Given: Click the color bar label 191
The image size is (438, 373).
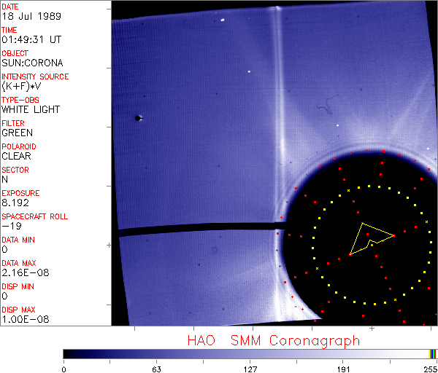Looking at the screenshot, I should 343,369.
